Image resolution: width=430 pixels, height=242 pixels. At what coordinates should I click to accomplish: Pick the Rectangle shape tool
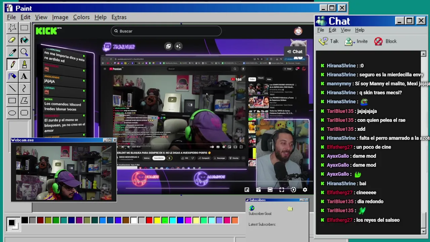click(12, 100)
